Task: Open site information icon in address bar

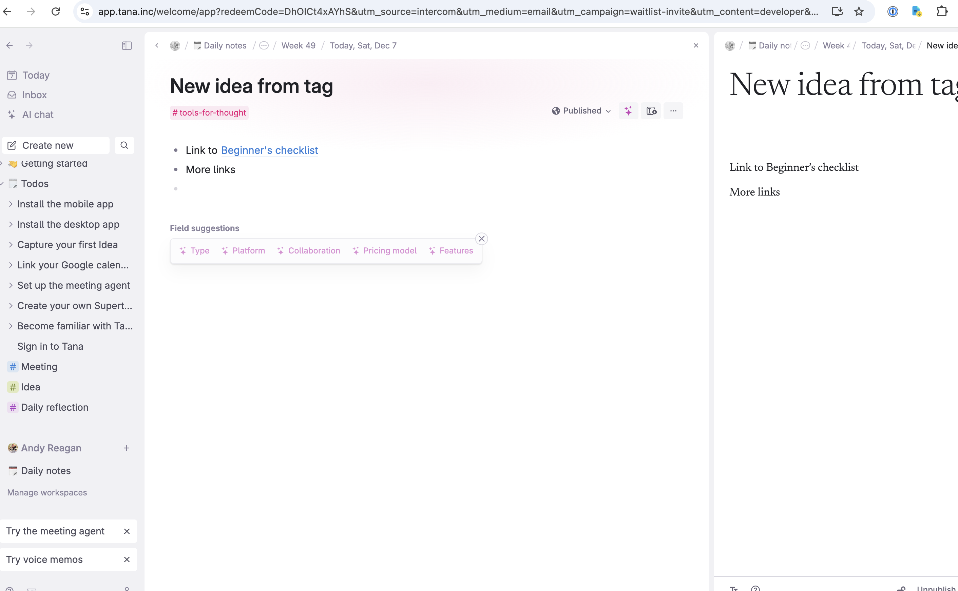Action: (x=85, y=12)
